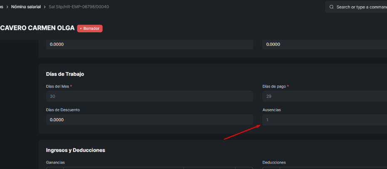This screenshot has height=169, width=387.
Task: Click the Sal Slip/HR-EMP-06798/00040 breadcrumb
Action: (79, 7)
